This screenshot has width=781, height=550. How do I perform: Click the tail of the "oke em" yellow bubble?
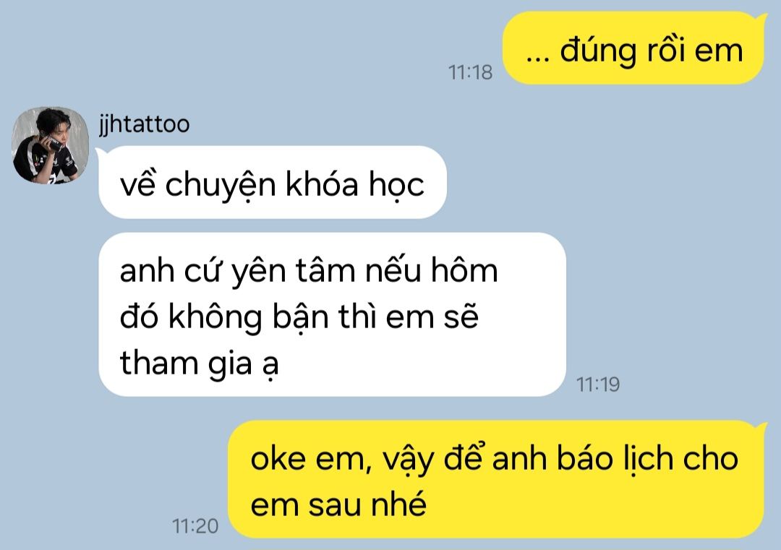[762, 428]
